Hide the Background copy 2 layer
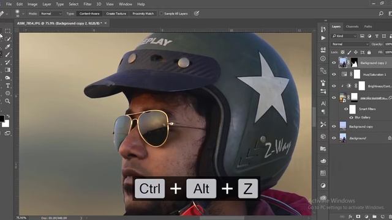The image size is (392, 220). pos(334,62)
